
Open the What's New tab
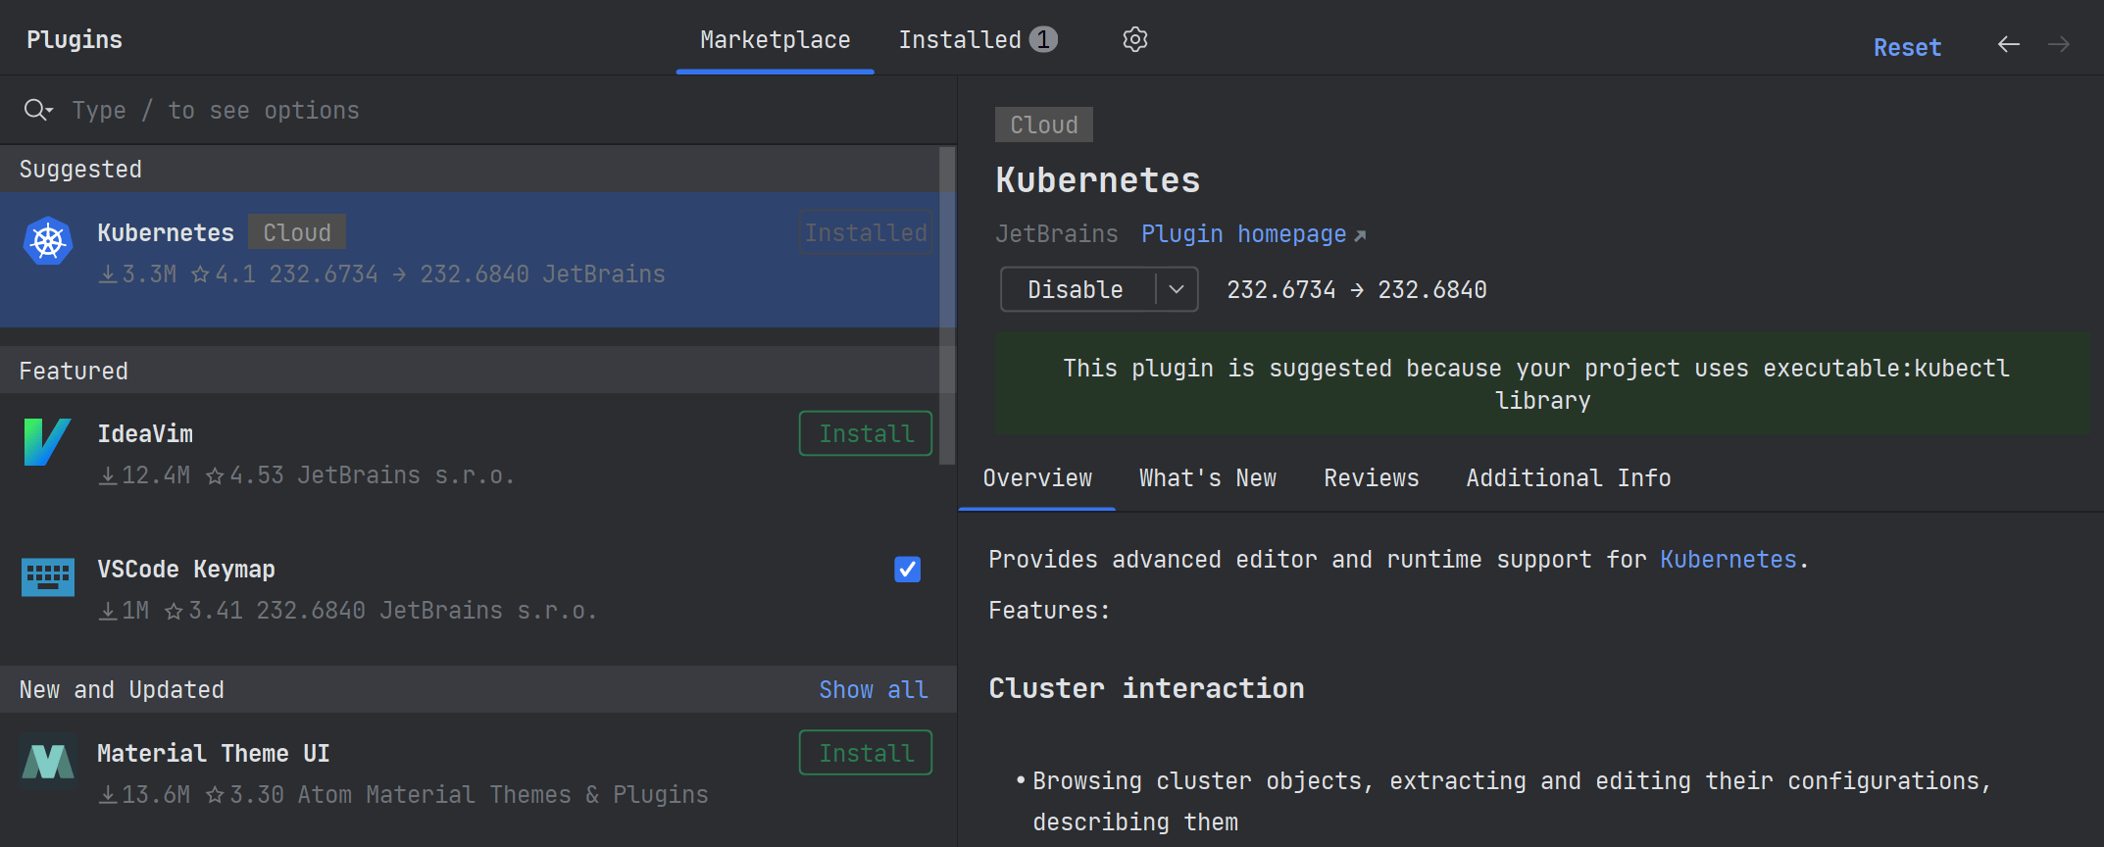point(1207,478)
